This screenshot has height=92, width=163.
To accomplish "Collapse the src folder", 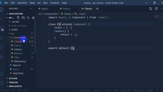I will coord(13,33).
